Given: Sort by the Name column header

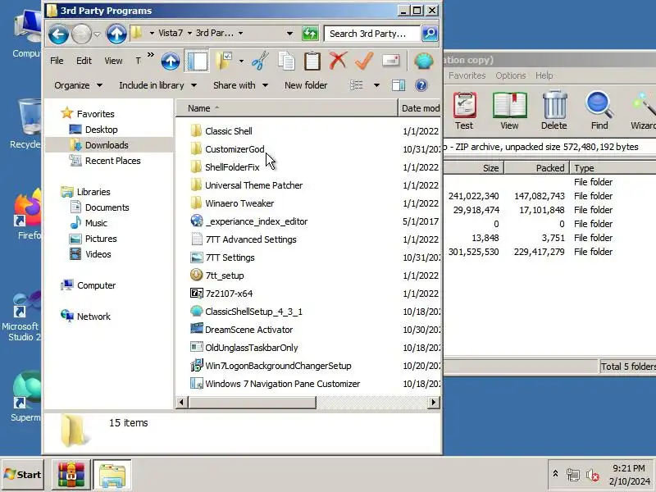Looking at the screenshot, I should (x=286, y=108).
